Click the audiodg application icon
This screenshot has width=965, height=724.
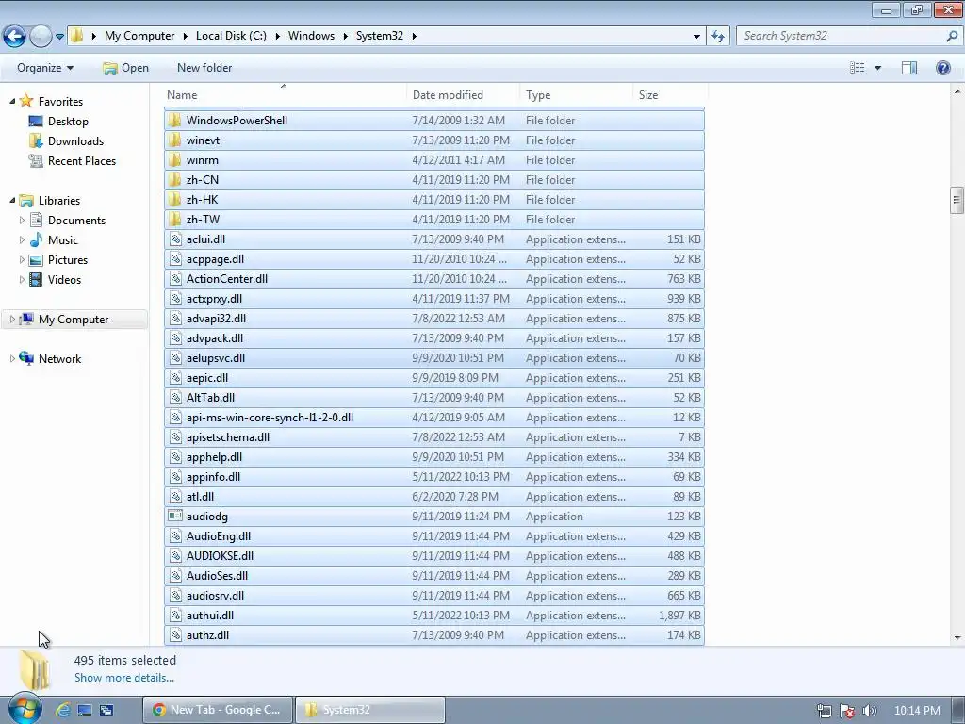pos(175,516)
